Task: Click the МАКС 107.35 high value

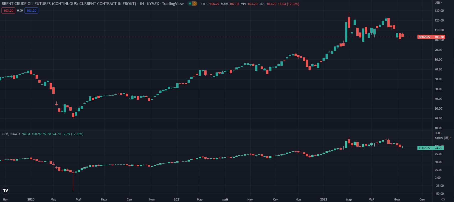Action: pyautogui.click(x=230, y=4)
